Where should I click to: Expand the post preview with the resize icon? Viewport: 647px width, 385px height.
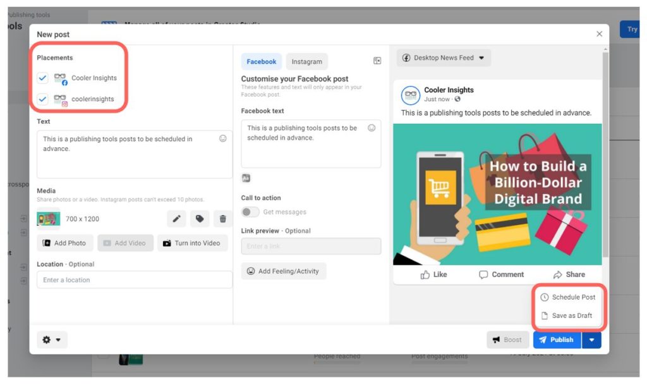[377, 60]
